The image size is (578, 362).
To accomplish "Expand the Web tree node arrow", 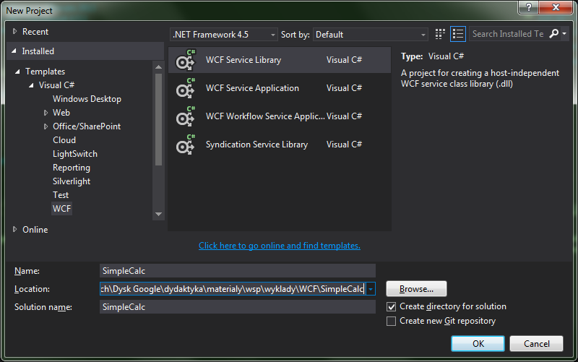I will (46, 113).
